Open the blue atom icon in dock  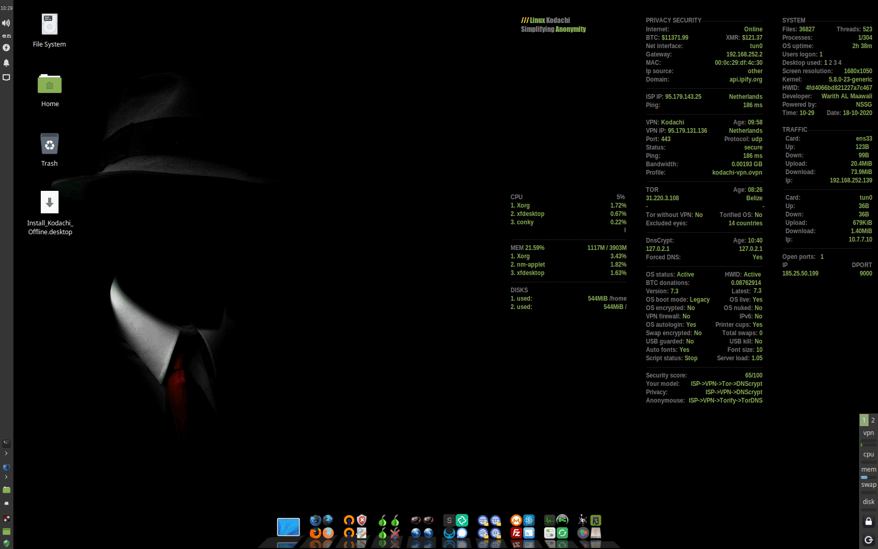click(x=529, y=520)
